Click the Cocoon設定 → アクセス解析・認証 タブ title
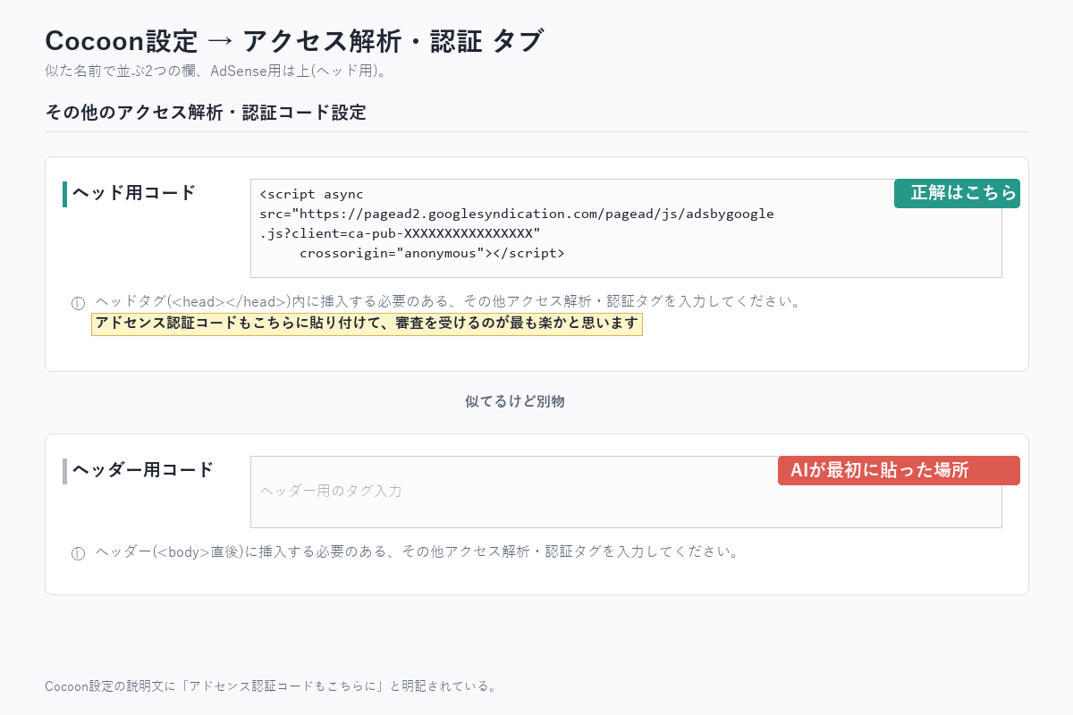The image size is (1073, 715). click(294, 41)
